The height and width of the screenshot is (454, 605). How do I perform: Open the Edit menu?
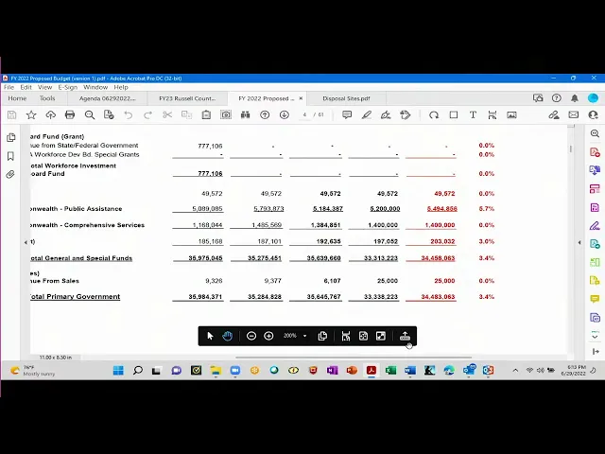coord(26,87)
